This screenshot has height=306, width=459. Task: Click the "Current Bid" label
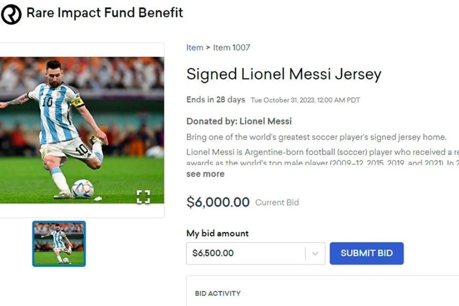pos(277,203)
